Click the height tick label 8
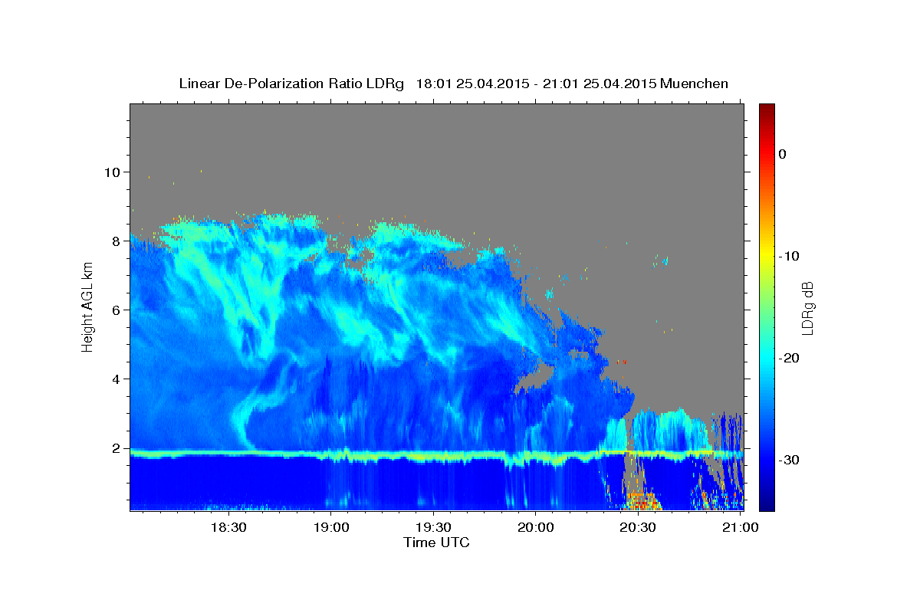Image resolution: width=920 pixels, height=613 pixels. [118, 241]
